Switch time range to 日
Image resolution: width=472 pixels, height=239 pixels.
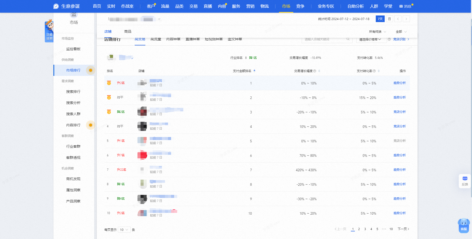pyautogui.click(x=389, y=19)
